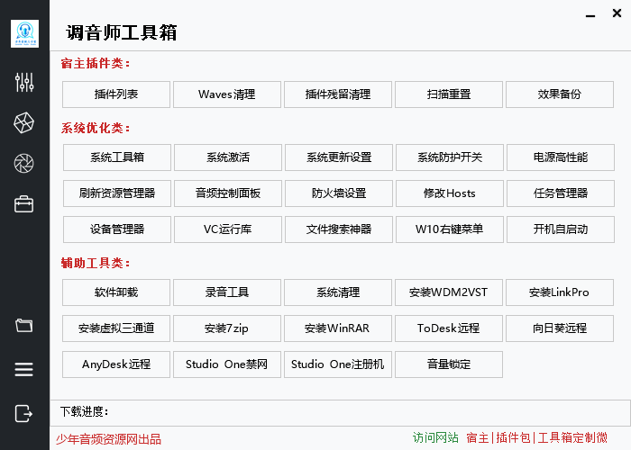Open the toolbox briefcase sidebar icon
The height and width of the screenshot is (450, 631).
point(24,203)
